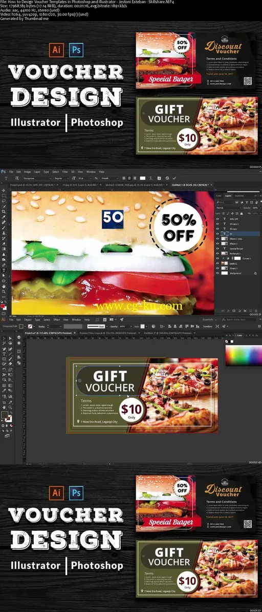Toggle visibility of 'Layer 1'

point(217,263)
